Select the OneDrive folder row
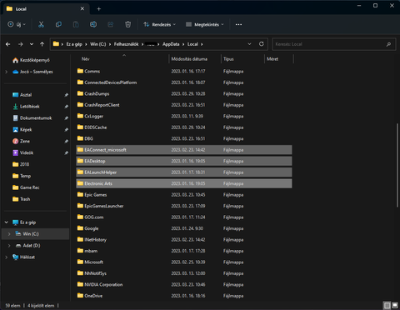 (x=184, y=296)
